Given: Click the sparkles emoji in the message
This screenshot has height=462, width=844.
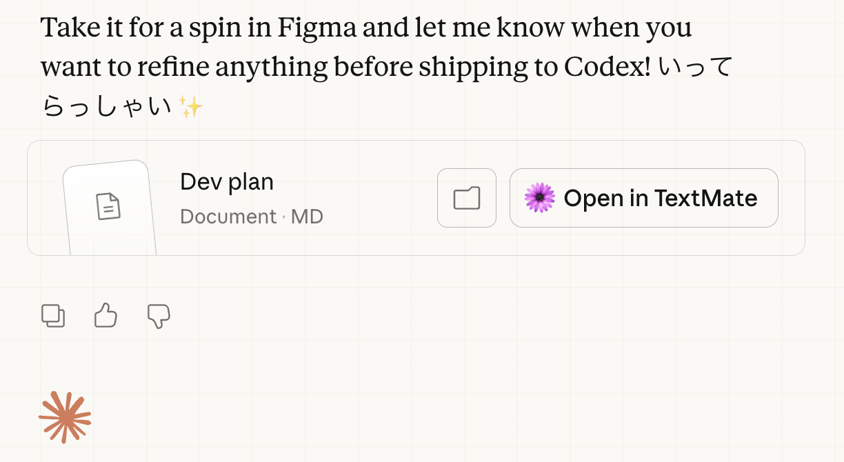Looking at the screenshot, I should (x=190, y=107).
